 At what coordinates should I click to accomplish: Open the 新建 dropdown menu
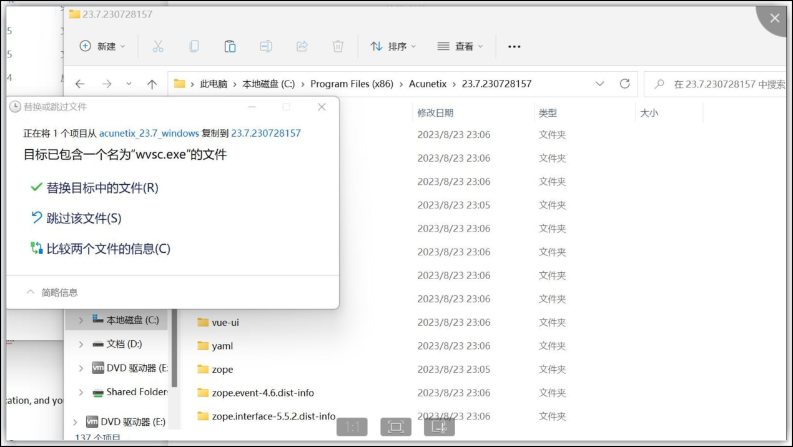tap(103, 46)
